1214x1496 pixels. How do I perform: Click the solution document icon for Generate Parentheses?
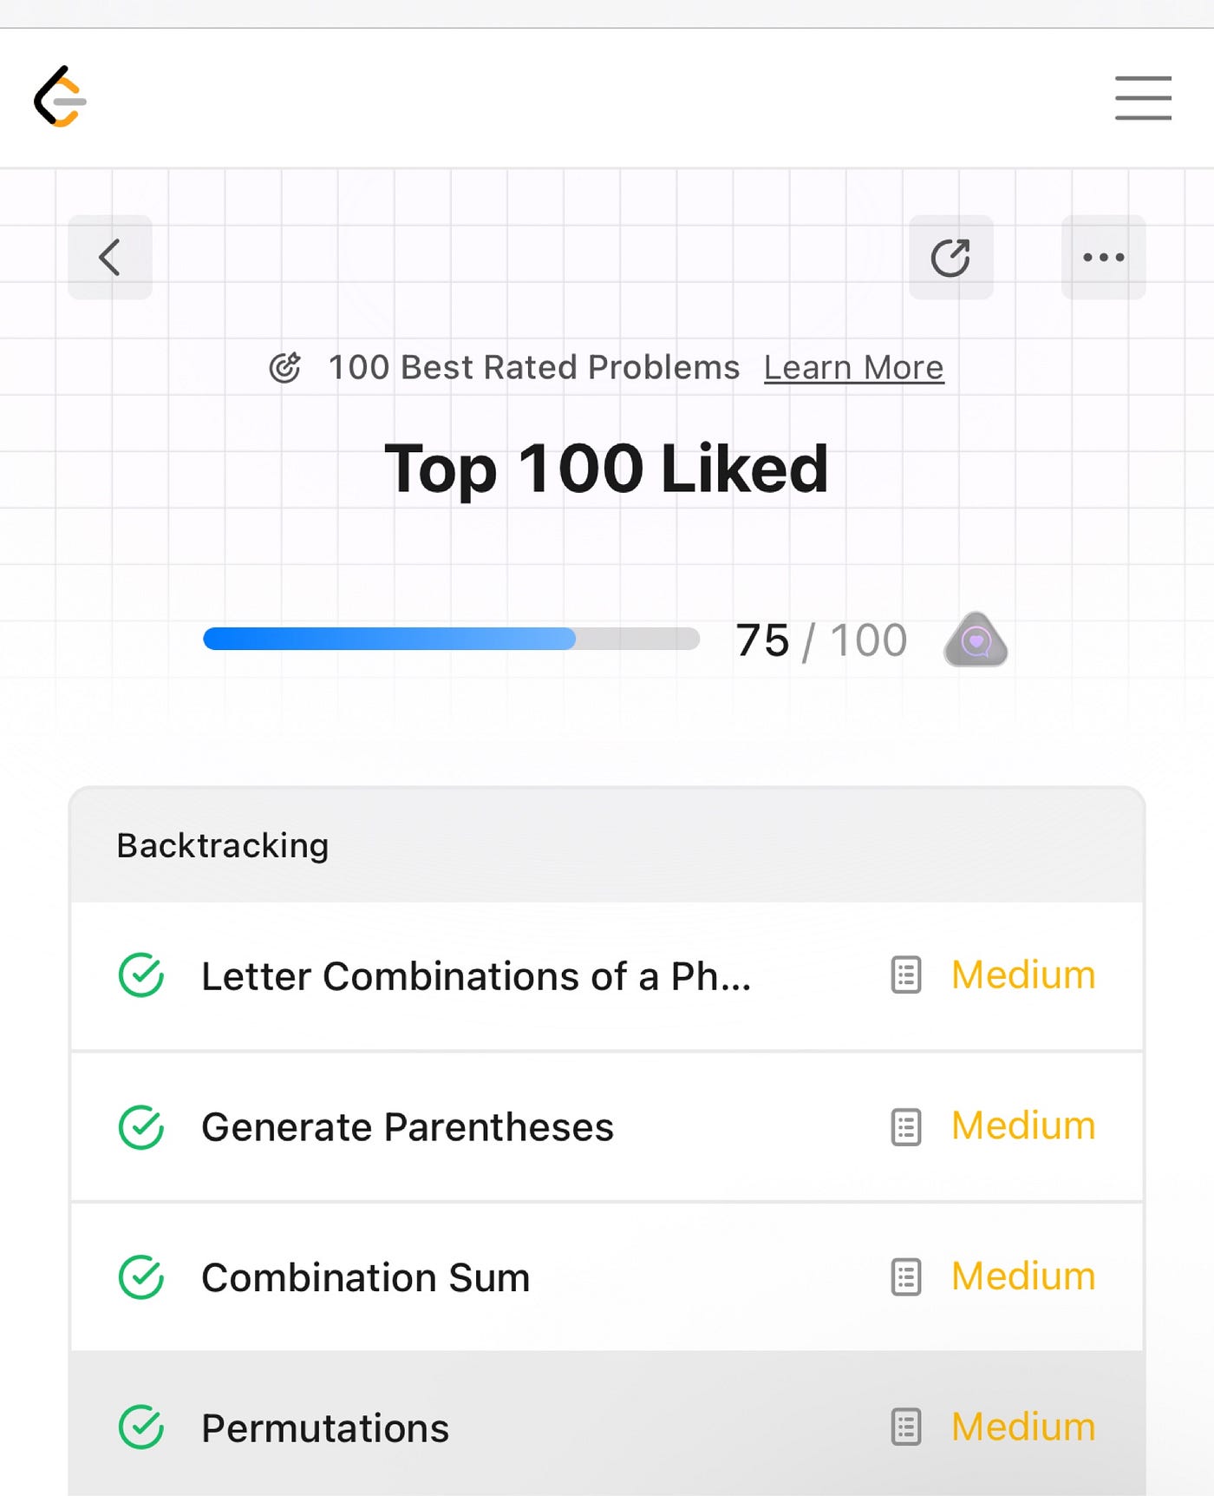pos(906,1126)
